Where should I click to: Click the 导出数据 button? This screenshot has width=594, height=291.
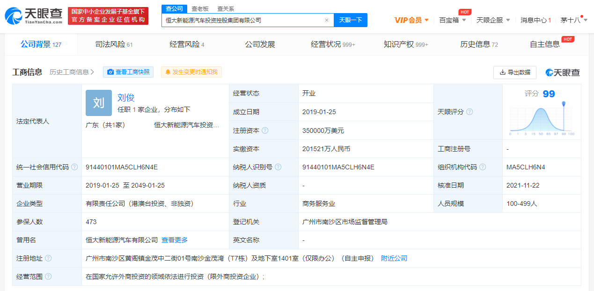515,73
